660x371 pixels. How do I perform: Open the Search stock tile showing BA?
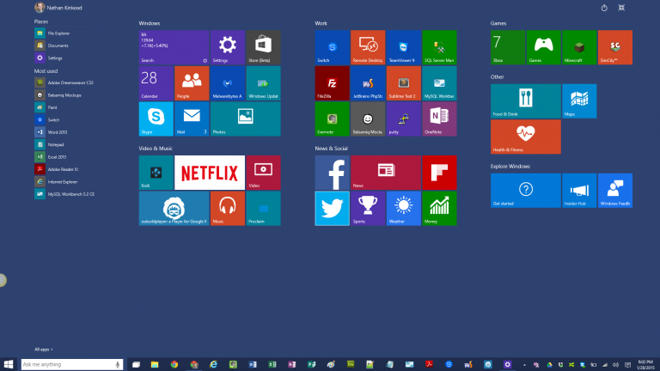pos(174,47)
